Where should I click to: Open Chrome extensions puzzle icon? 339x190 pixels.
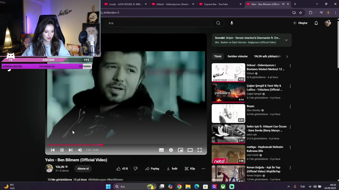[311, 13]
